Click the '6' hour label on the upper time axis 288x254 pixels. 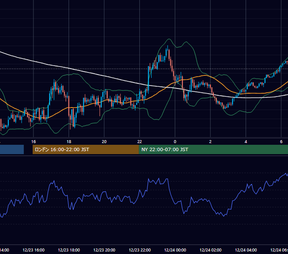(x=281, y=142)
